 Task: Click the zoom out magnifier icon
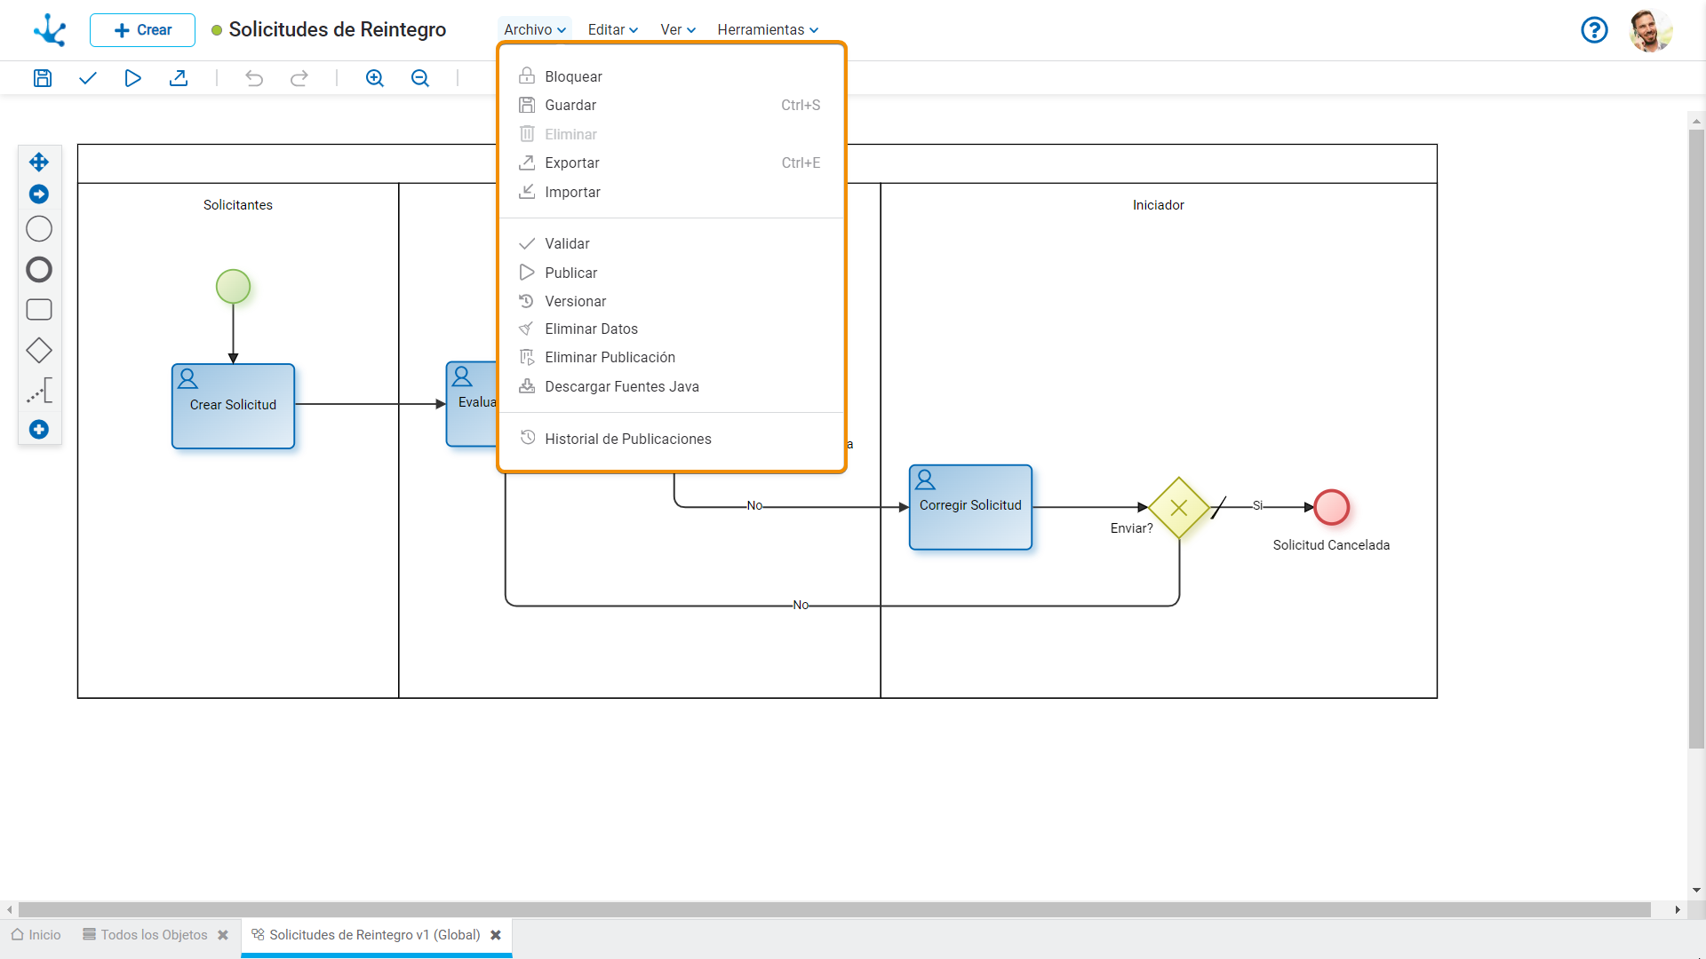pyautogui.click(x=420, y=78)
